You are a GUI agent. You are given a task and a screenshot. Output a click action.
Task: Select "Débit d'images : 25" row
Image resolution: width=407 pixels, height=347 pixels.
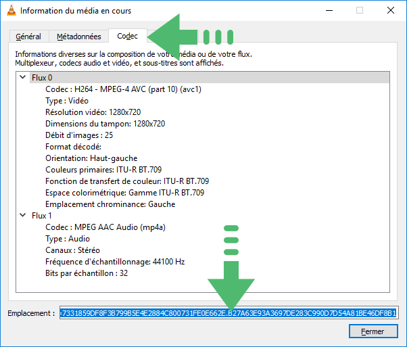pos(79,135)
